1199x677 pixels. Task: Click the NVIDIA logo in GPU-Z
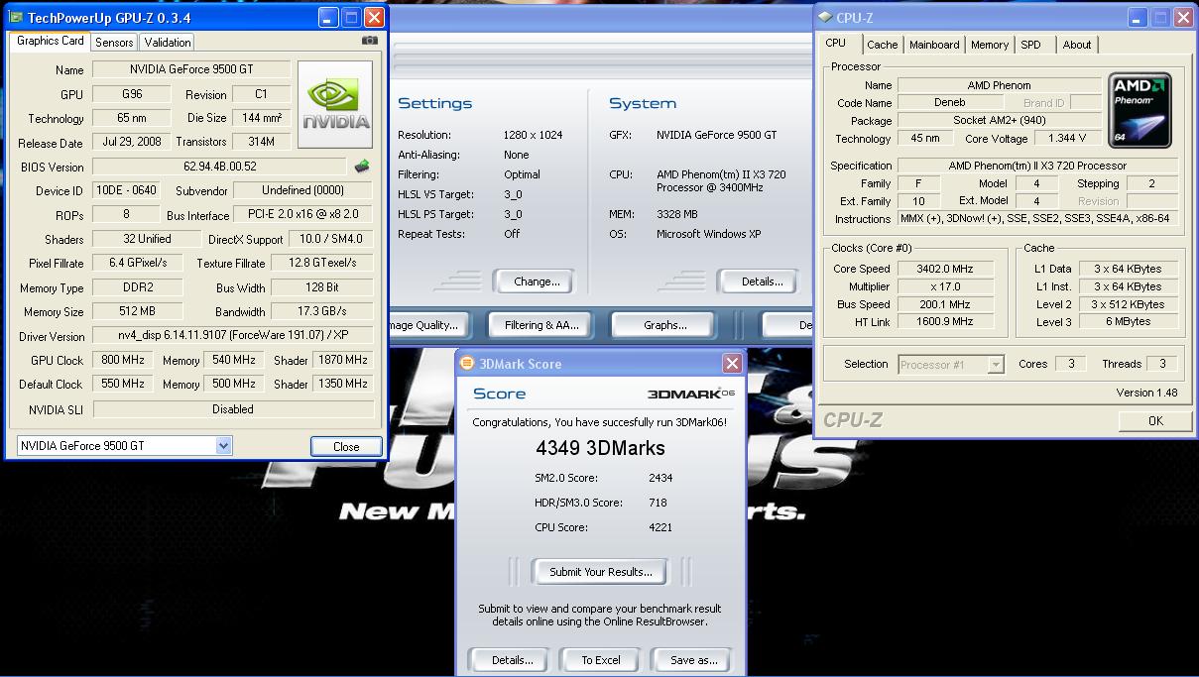point(337,105)
